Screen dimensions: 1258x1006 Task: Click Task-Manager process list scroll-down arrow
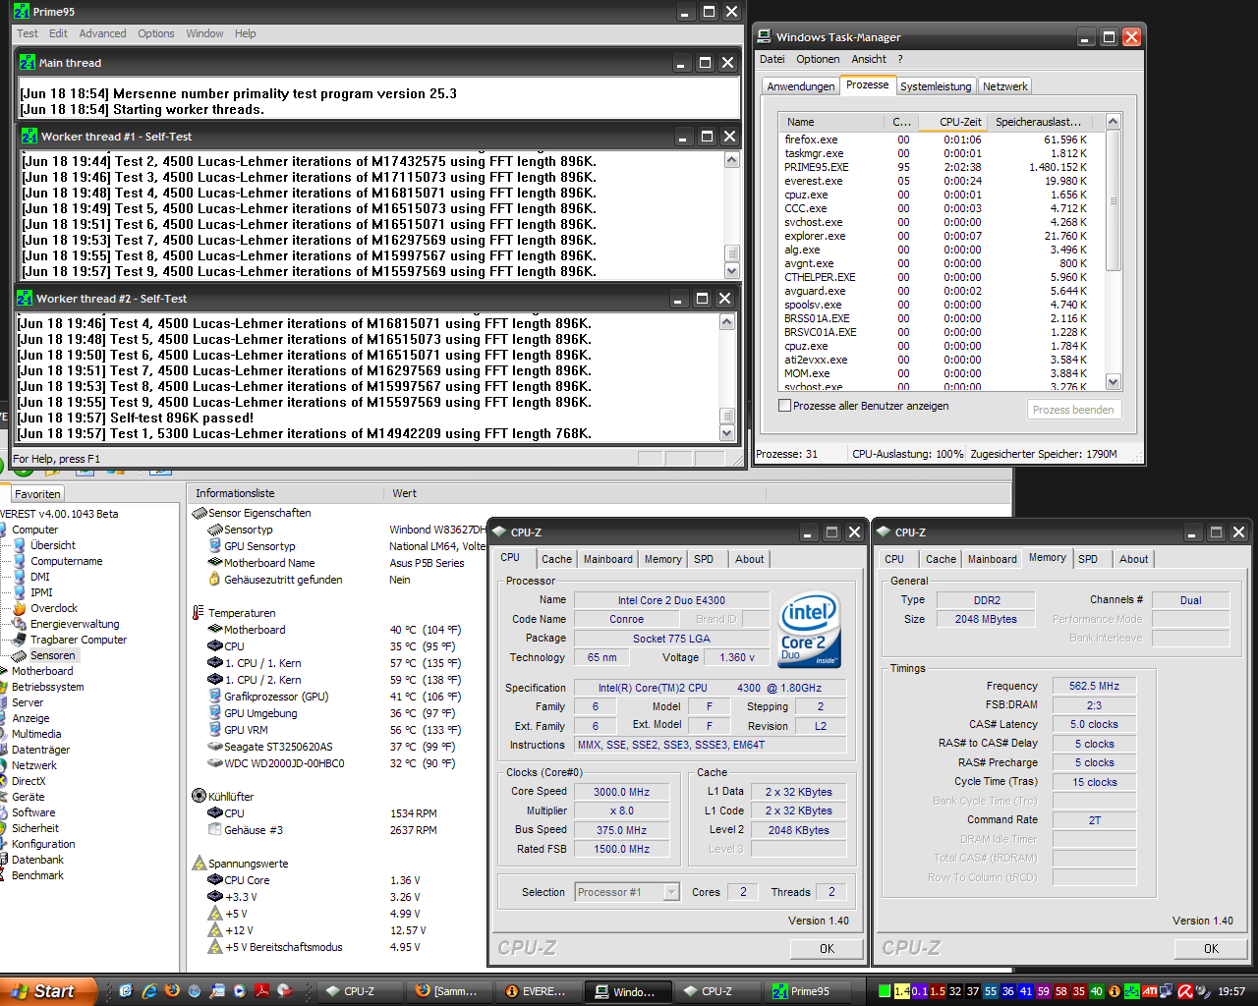[x=1114, y=381]
